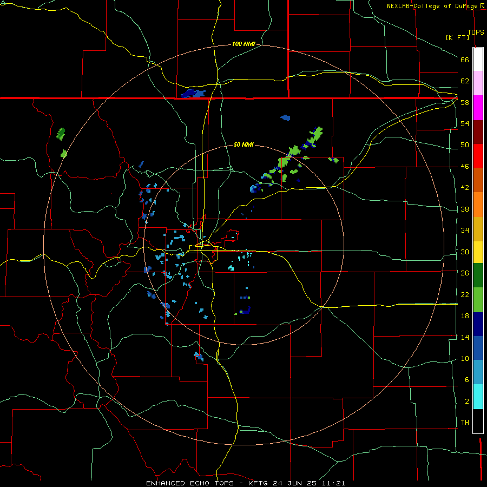This screenshot has width=487, height=487.
Task: Click the "TOPS" legend title
Action: [476, 32]
